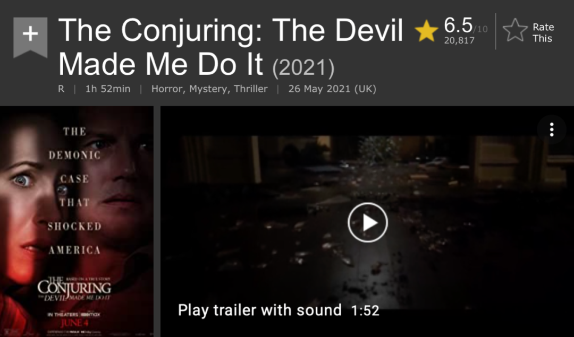Click the gold star rating icon
Image resolution: width=574 pixels, height=337 pixels.
(426, 31)
